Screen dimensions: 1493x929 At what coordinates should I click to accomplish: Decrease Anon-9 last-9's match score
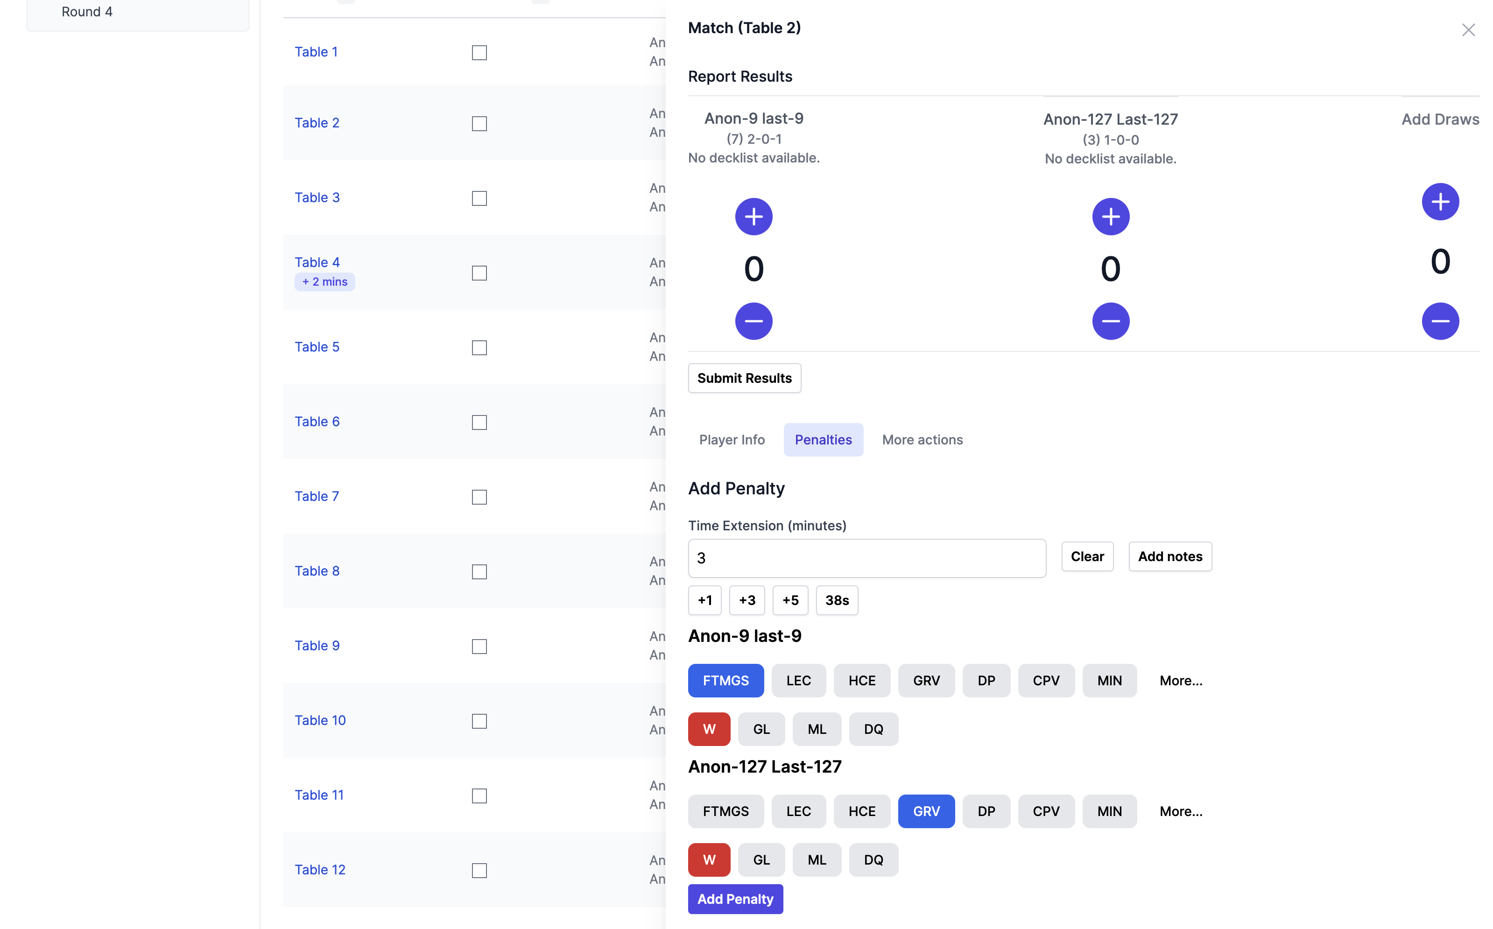[754, 321]
